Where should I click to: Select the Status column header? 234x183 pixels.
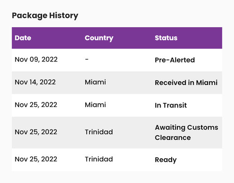[x=166, y=38]
